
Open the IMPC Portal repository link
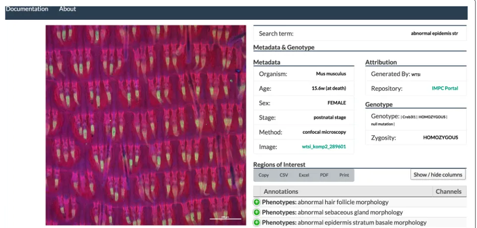click(x=445, y=88)
